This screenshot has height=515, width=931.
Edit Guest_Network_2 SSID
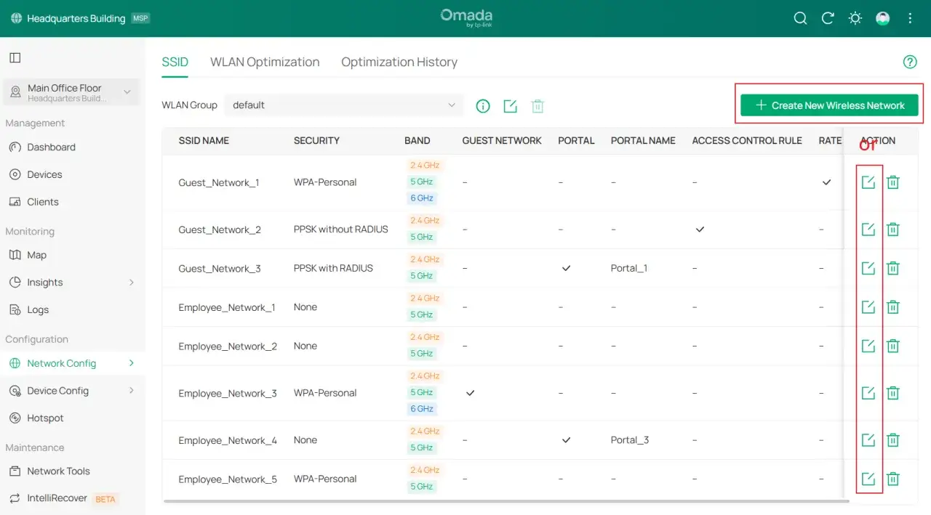[868, 230]
